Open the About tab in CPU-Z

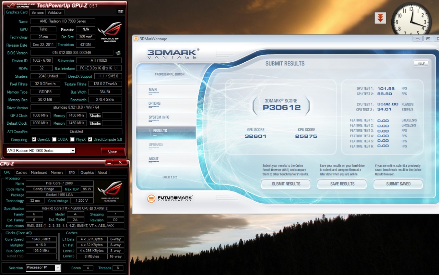tap(102, 173)
